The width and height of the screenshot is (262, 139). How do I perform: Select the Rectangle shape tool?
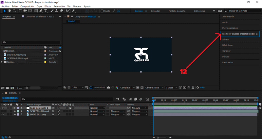click(36, 11)
